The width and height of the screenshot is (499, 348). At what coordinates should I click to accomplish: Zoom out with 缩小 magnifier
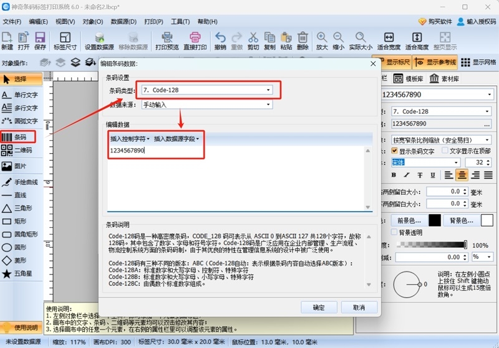tap(338, 40)
